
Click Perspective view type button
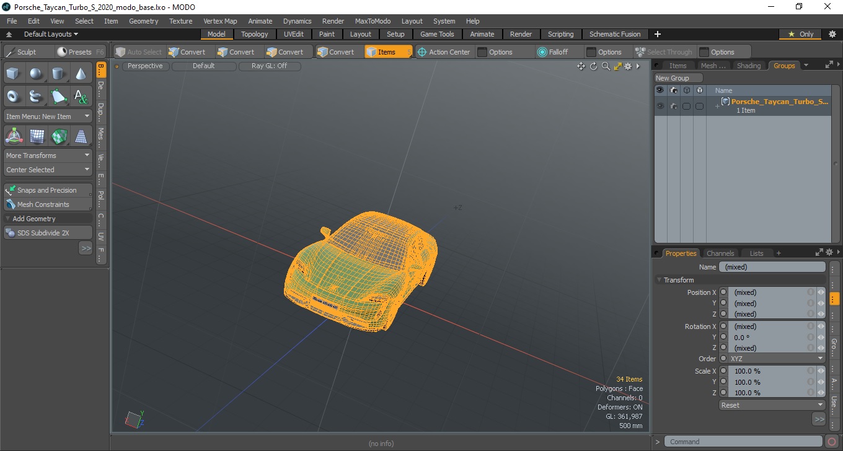(x=145, y=66)
